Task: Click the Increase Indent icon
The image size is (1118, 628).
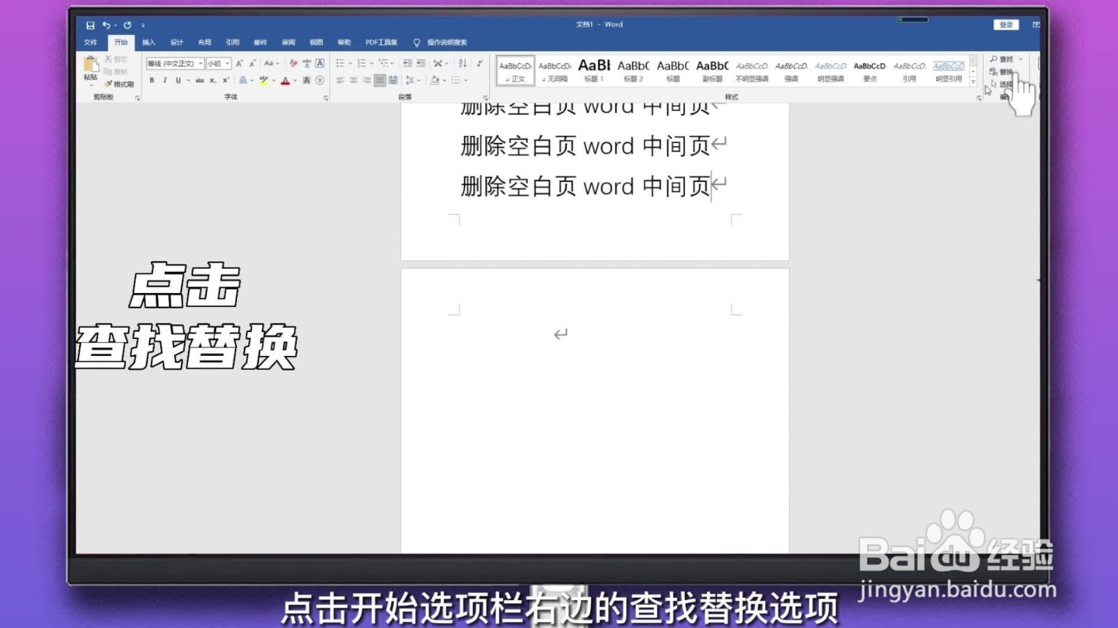Action: coord(420,63)
